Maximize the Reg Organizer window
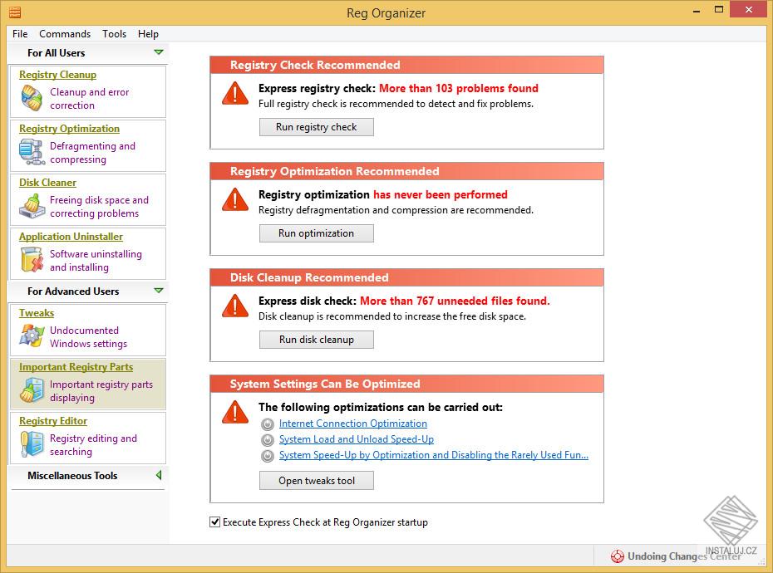This screenshot has height=573, width=773. click(x=719, y=10)
